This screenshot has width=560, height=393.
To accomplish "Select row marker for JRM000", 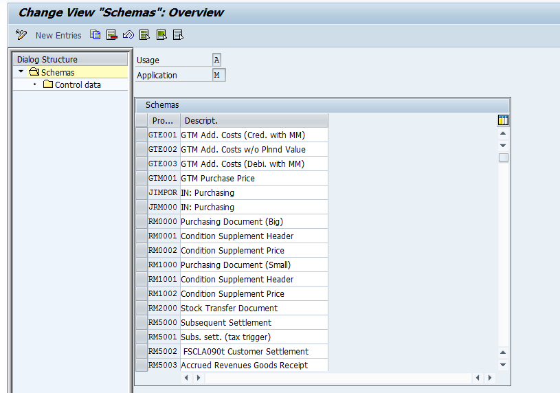I will [x=142, y=207].
